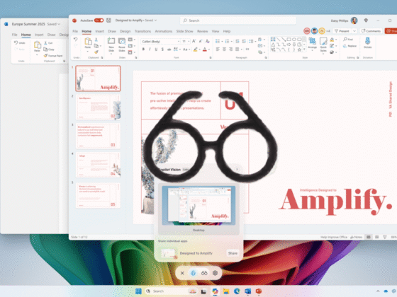The width and height of the screenshot is (397, 297).
Task: Open the Transitions ribbon tab
Action: [142, 31]
